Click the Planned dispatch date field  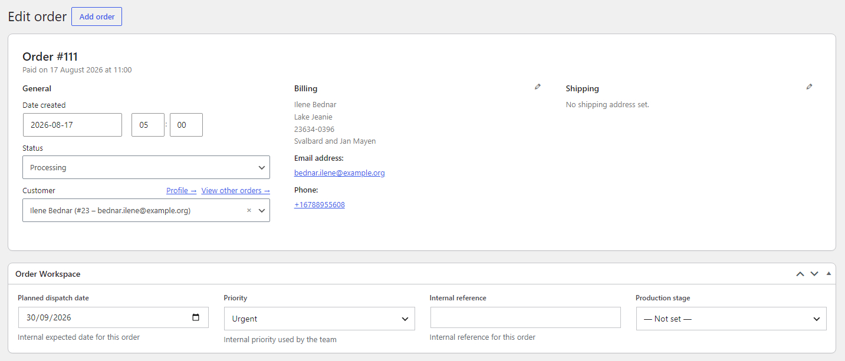[113, 317]
